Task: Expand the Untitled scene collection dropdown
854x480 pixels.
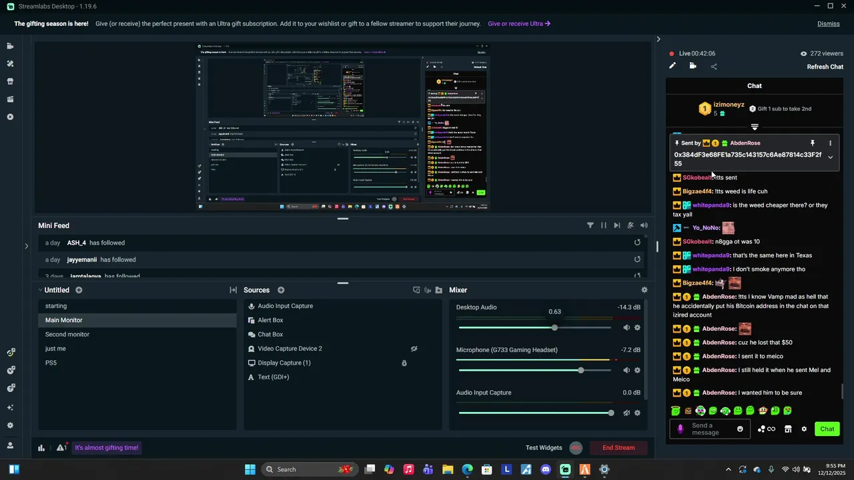Action: click(x=40, y=290)
